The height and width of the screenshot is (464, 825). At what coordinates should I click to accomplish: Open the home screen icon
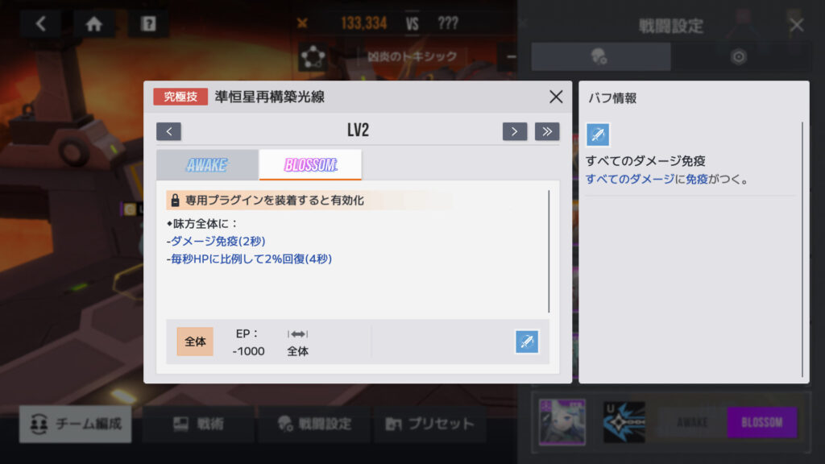94,23
